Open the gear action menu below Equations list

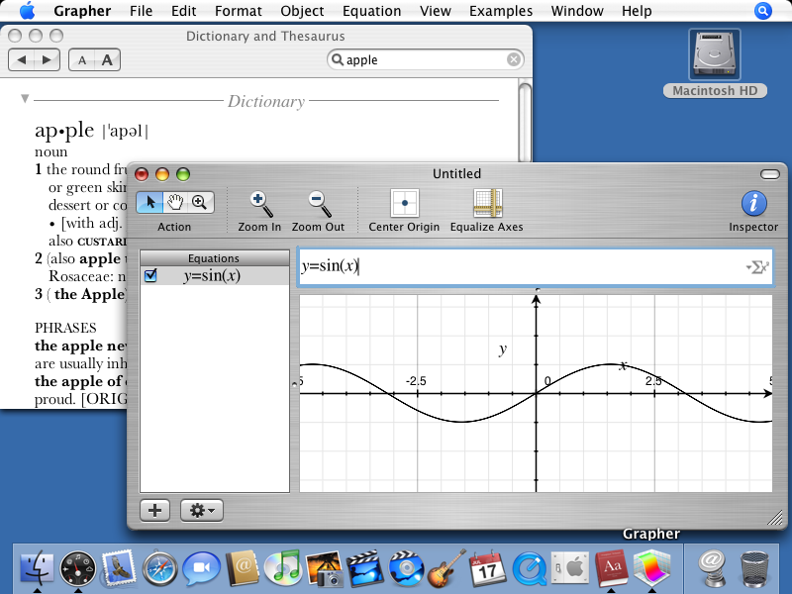pos(201,510)
